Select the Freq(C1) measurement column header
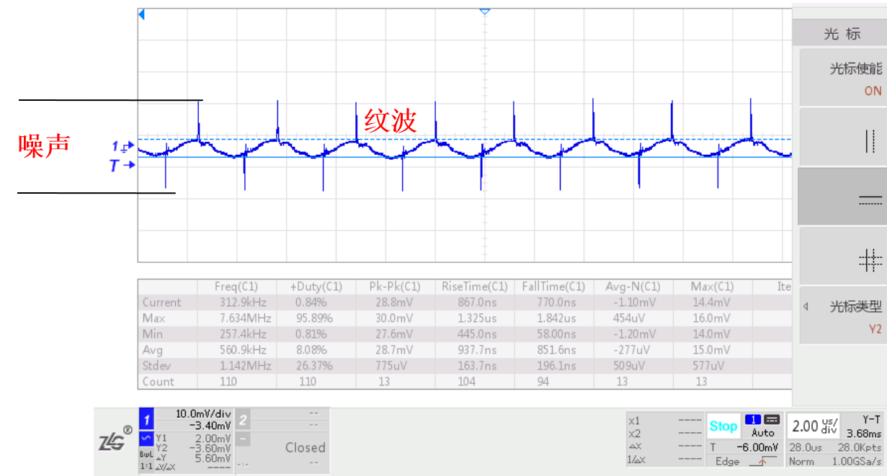887x476 pixels. click(236, 287)
